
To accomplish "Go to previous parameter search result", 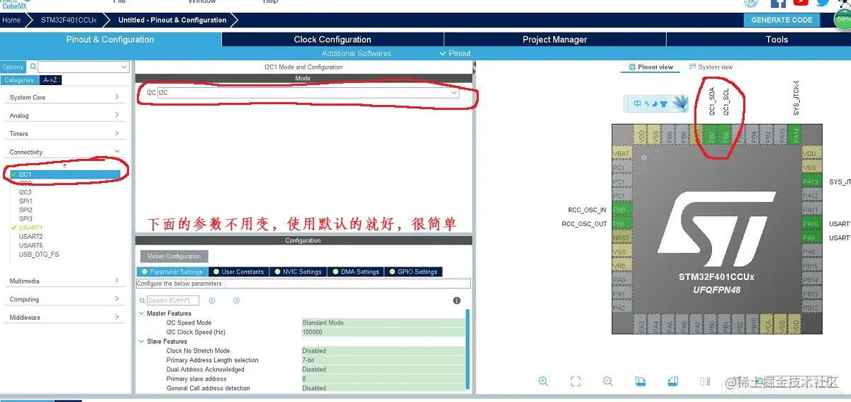I will coord(212,301).
